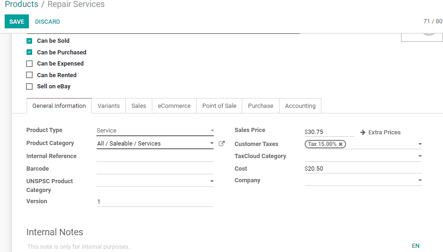Focus the Internal Reference field
This screenshot has height=252, width=443.
coord(155,156)
